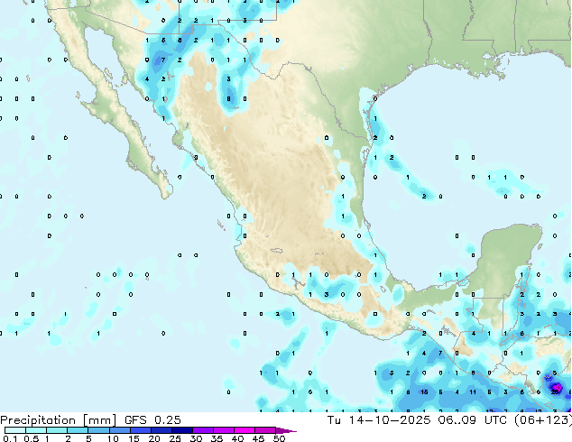Pick the 1–2 mm legend color swatch
The height and width of the screenshot is (442, 572).
57,430
